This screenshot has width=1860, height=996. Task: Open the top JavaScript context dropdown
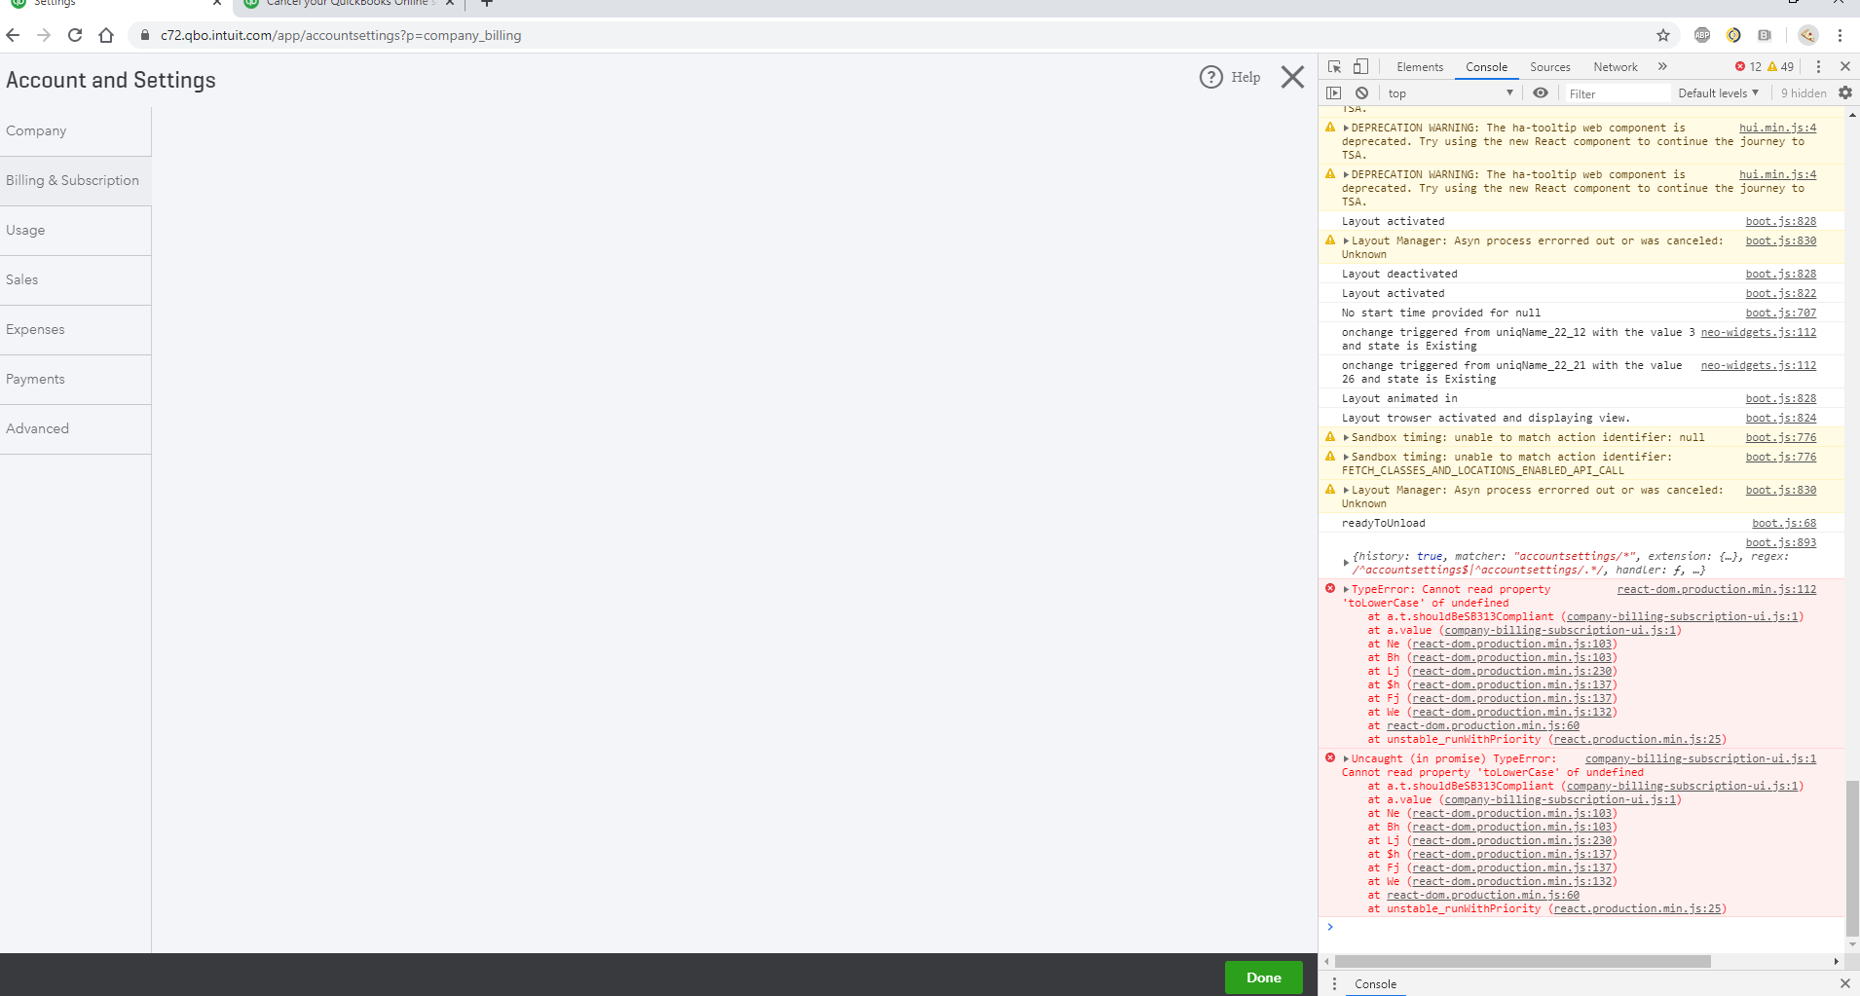pyautogui.click(x=1450, y=92)
